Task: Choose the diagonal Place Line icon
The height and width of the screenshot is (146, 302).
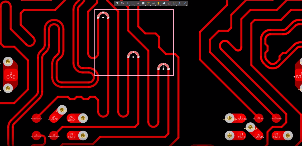Action: pos(185,3)
